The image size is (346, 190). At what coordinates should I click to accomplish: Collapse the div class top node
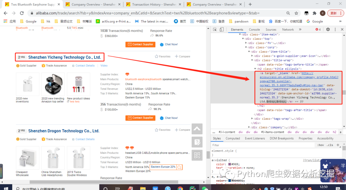click(x=243, y=39)
